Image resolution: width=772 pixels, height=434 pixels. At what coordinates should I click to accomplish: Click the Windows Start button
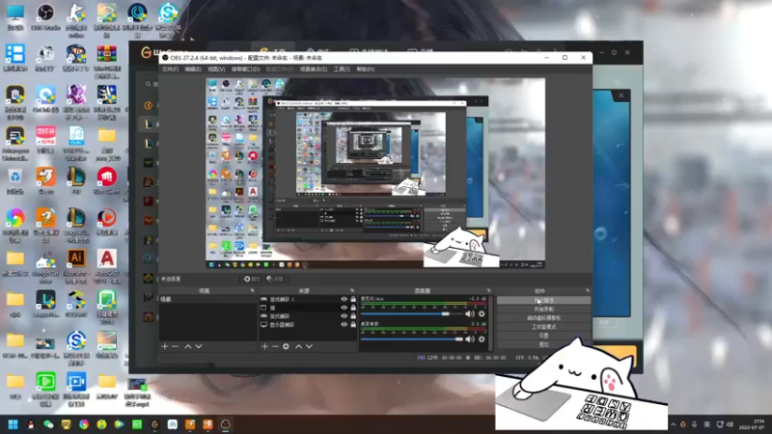click(14, 424)
